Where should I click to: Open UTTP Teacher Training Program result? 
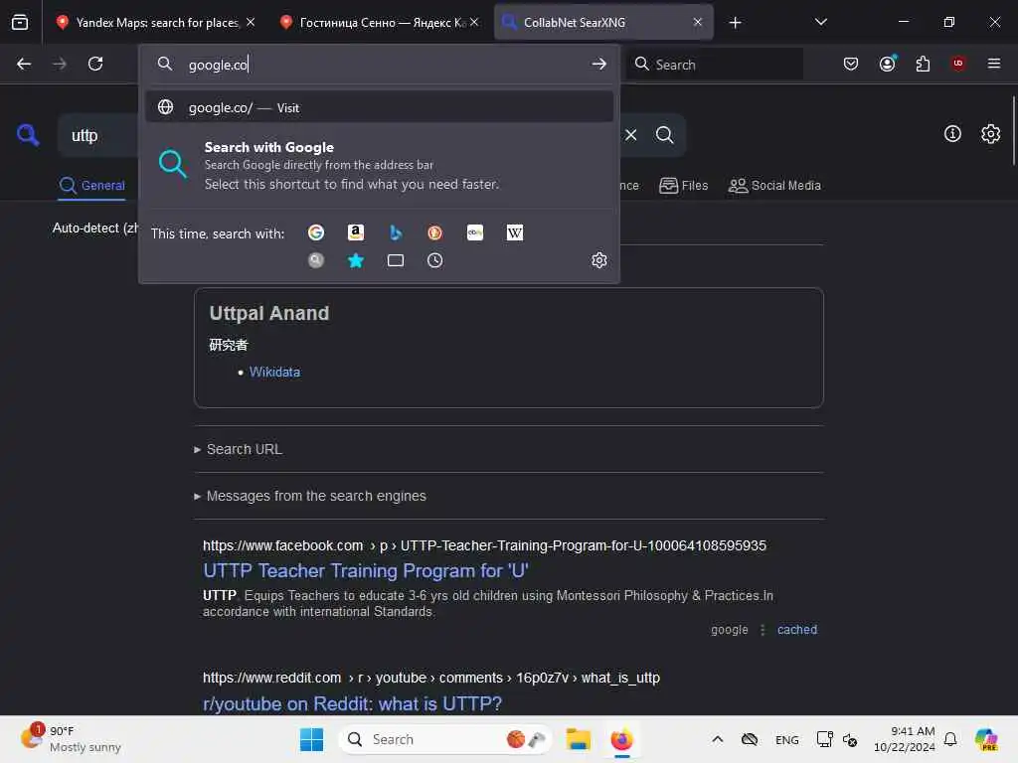pyautogui.click(x=366, y=570)
